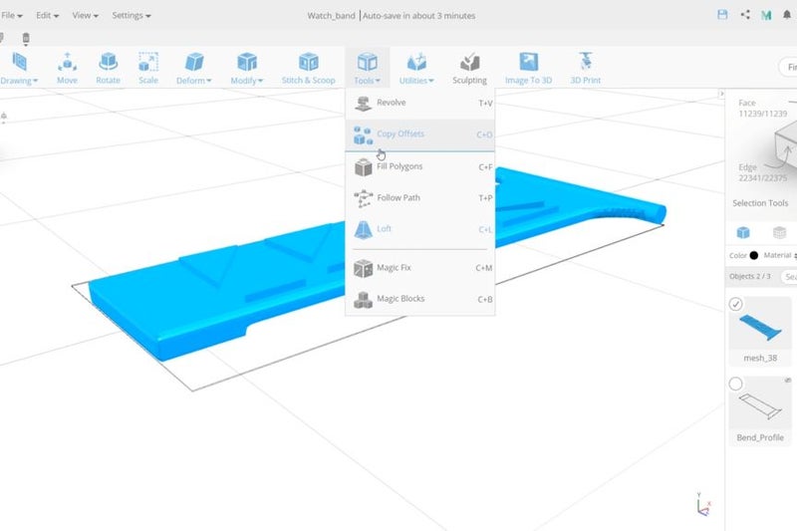Image resolution: width=797 pixels, height=531 pixels.
Task: Open the Sculpting tool
Action: coord(469,68)
